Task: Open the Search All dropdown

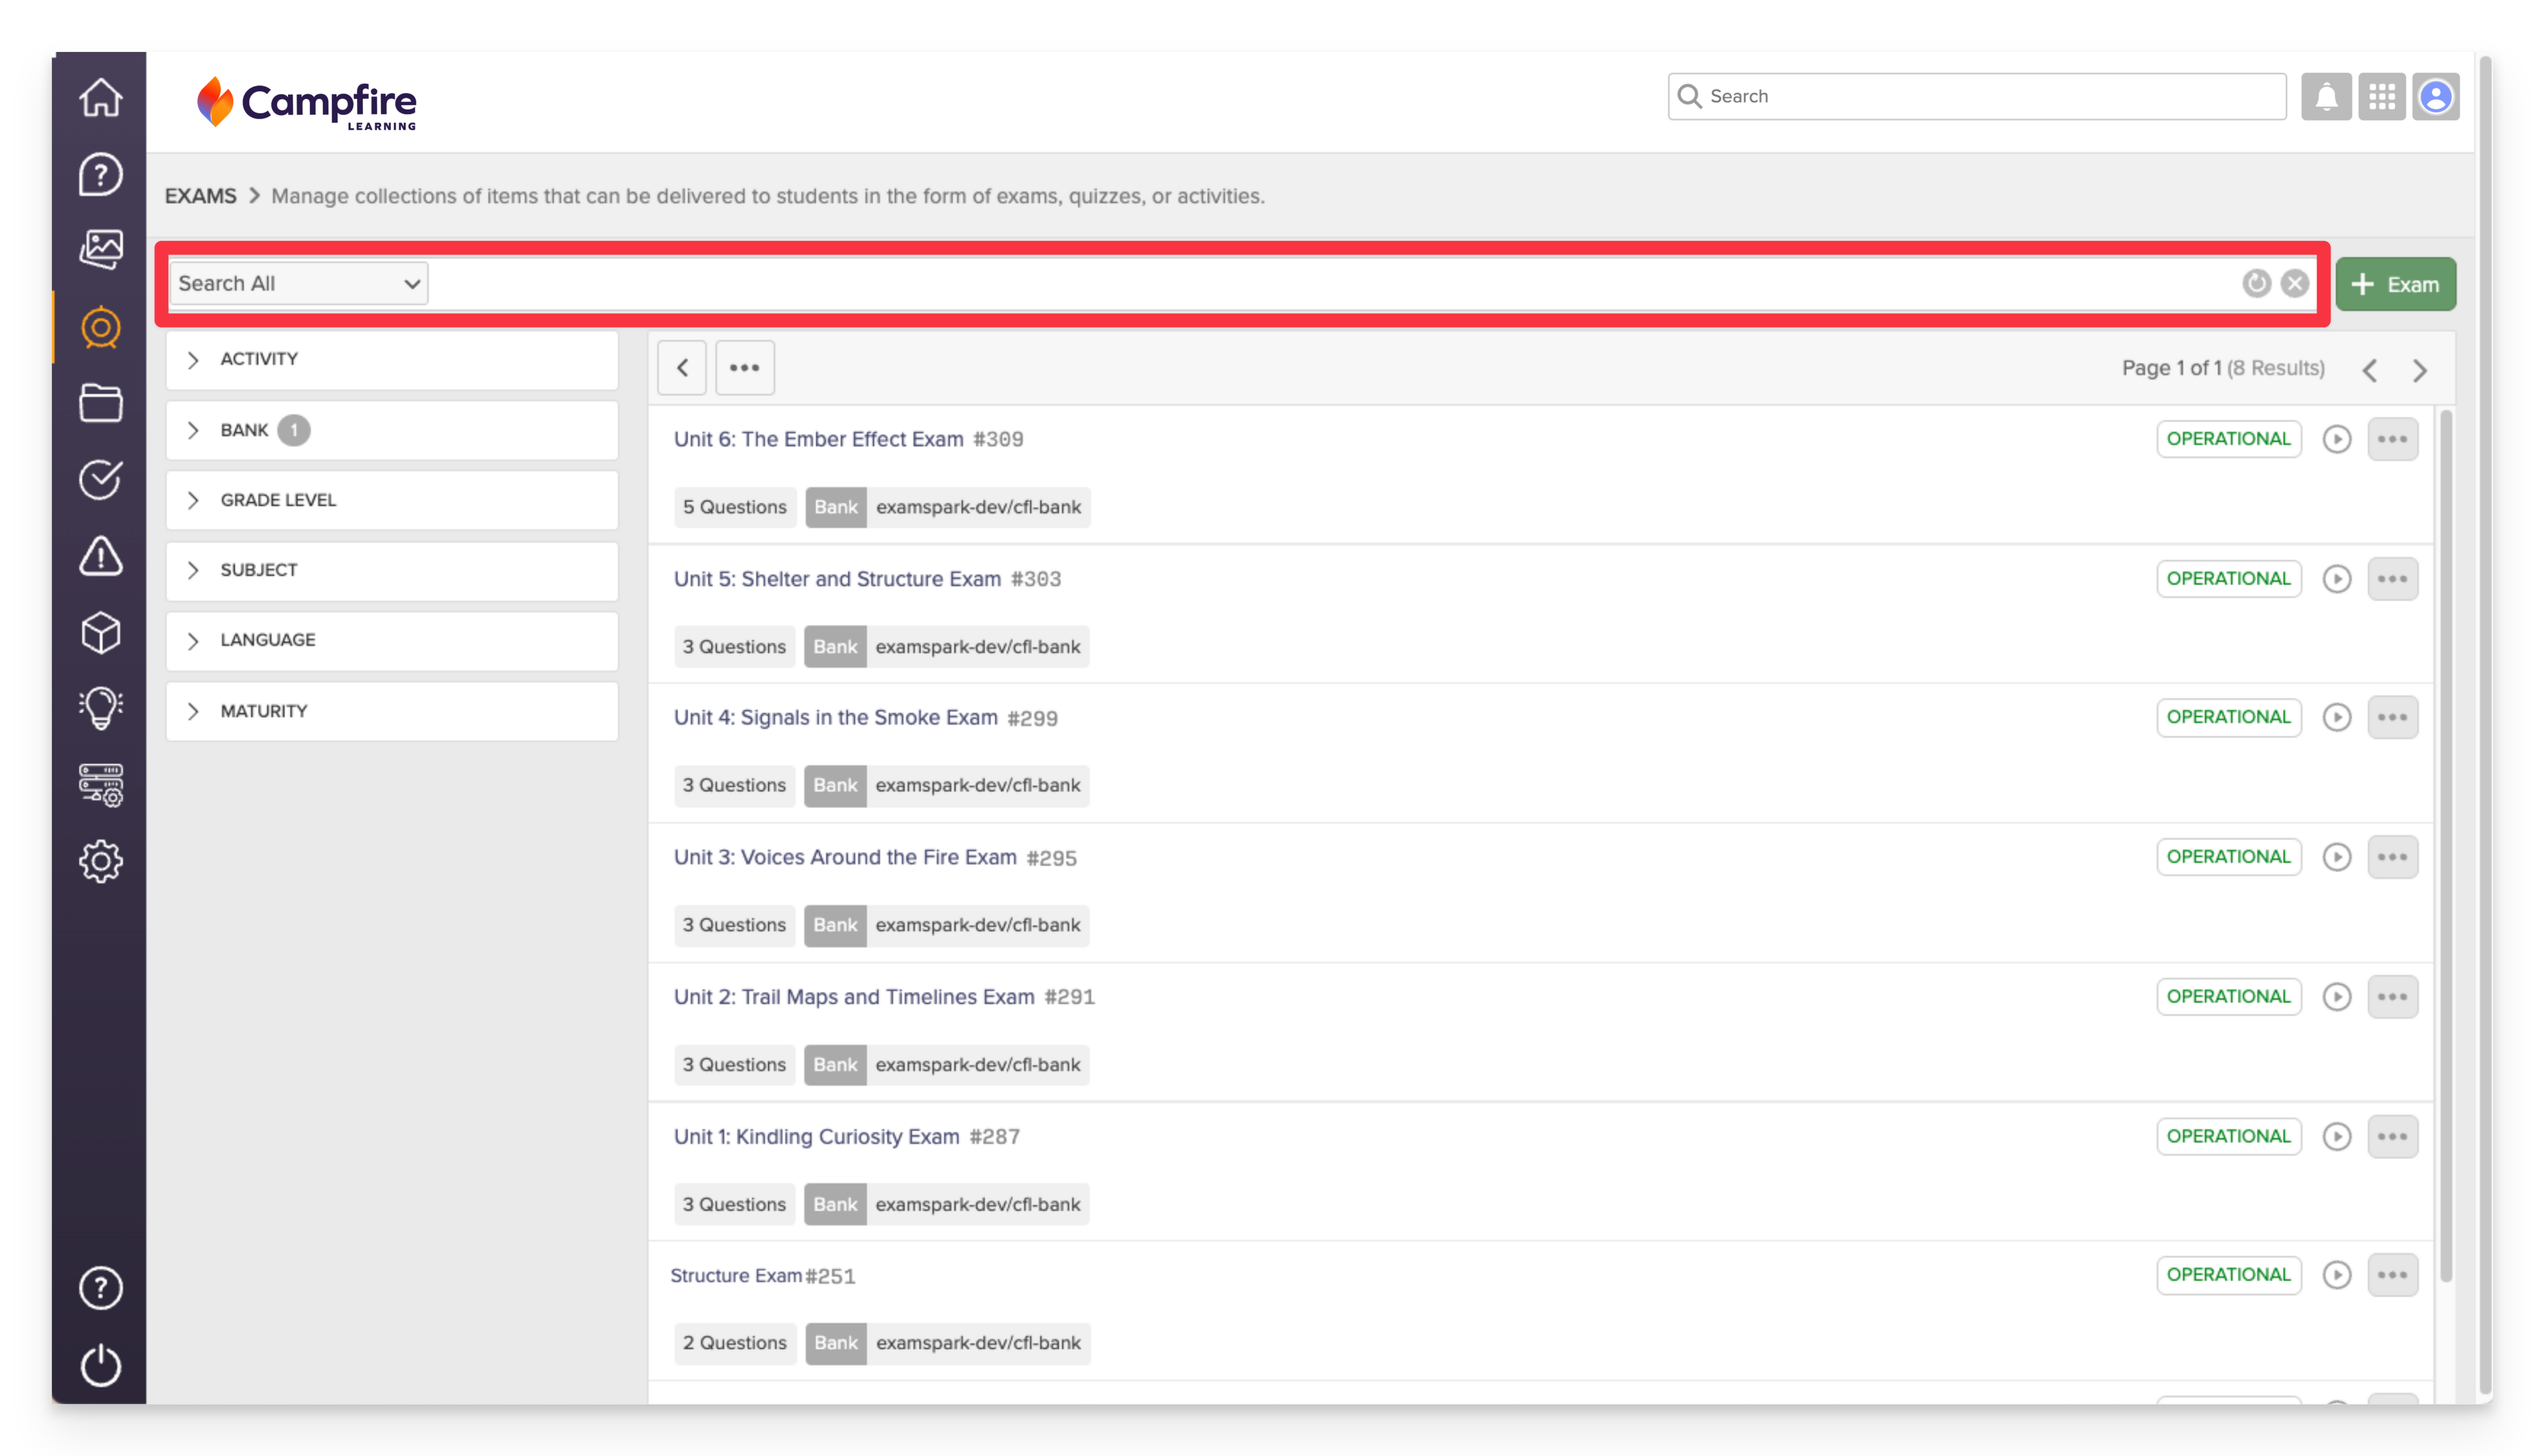Action: 298,283
